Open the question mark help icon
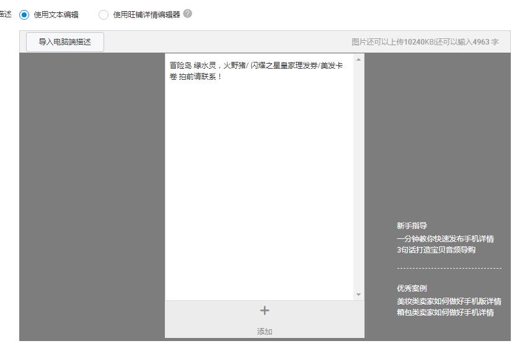Viewport: 517px width, 346px height. coord(188,14)
